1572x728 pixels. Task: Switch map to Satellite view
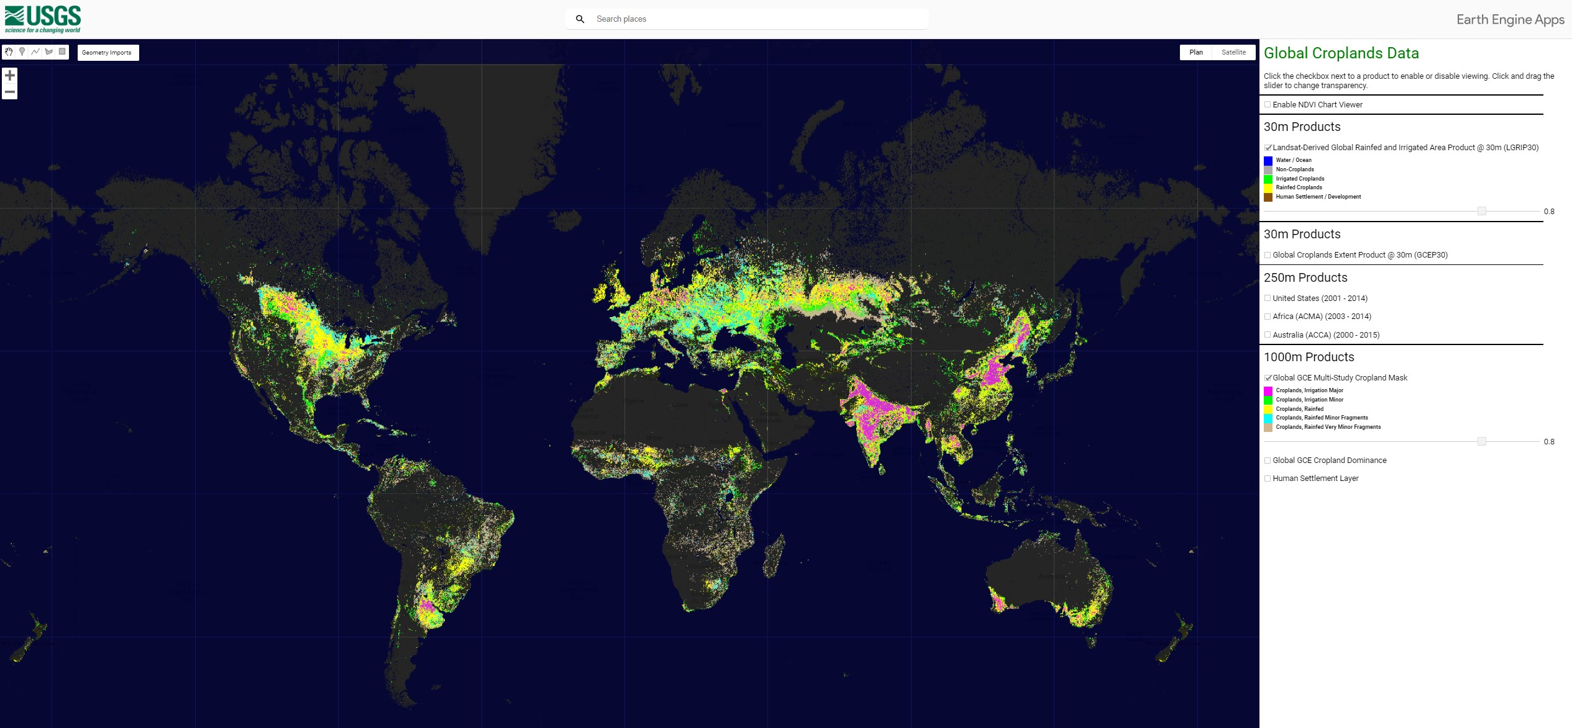pos(1233,53)
